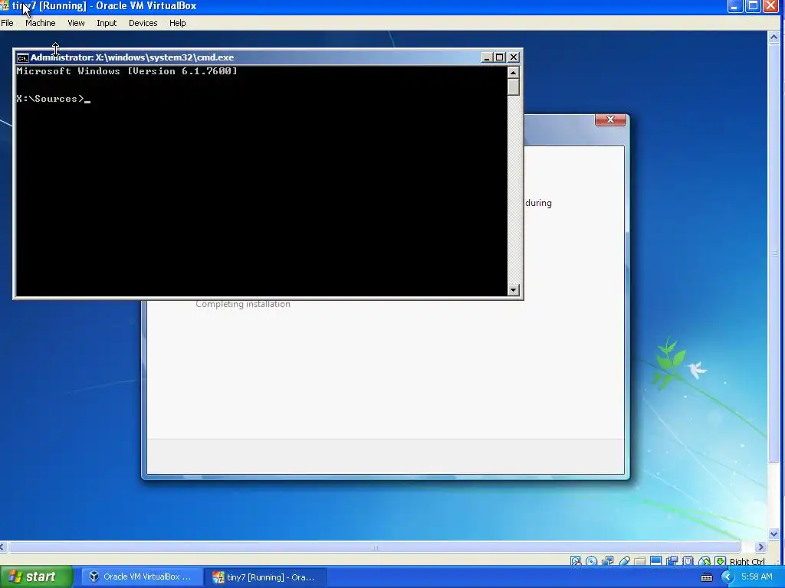Open the Devices menu

(143, 23)
